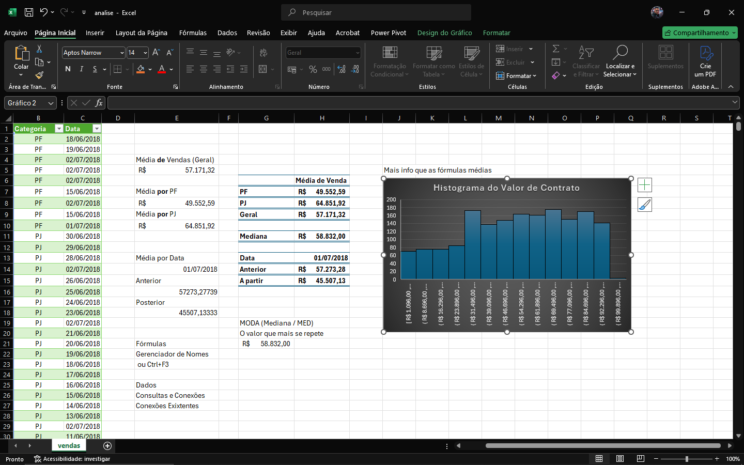Click the user account avatar
The image size is (744, 465).
pyautogui.click(x=657, y=12)
